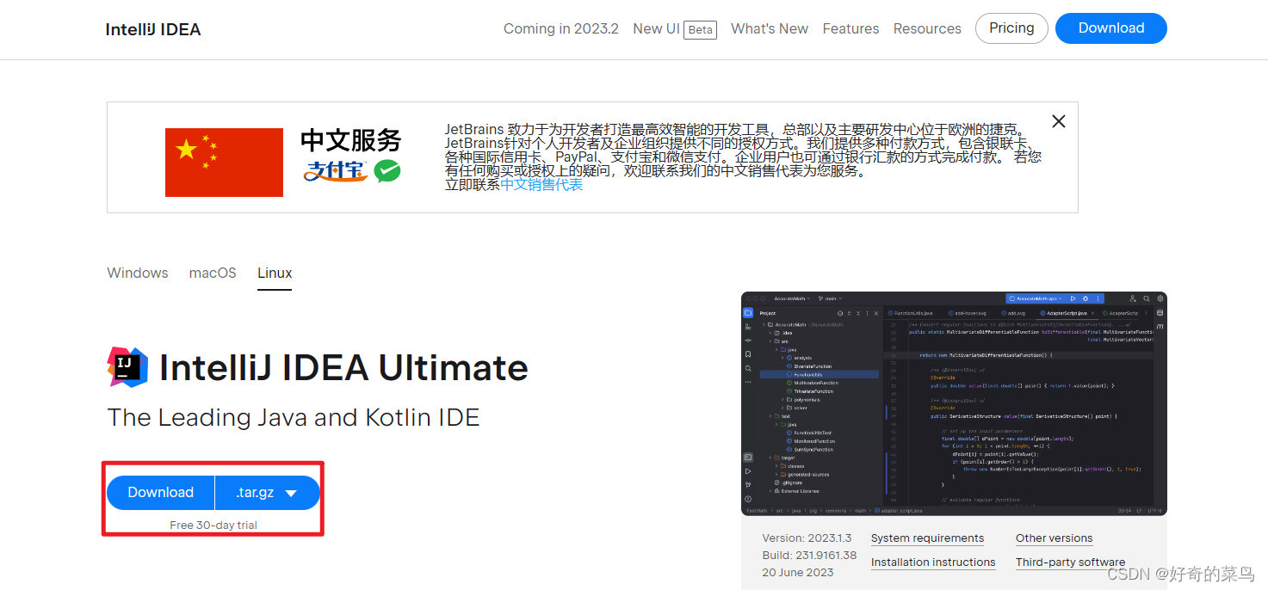
Task: Select the Project tool icon in the IDE sidebar
Action: (747, 312)
